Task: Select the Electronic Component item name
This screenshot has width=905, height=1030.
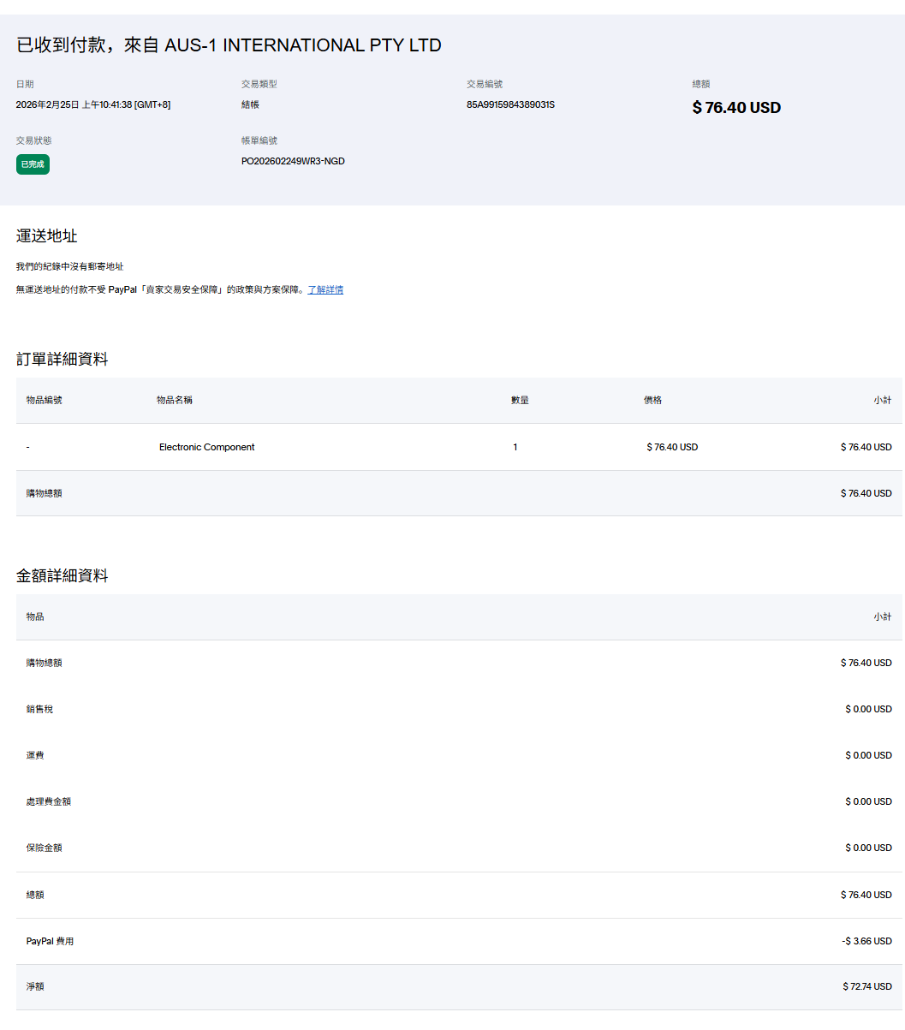Action: point(206,447)
